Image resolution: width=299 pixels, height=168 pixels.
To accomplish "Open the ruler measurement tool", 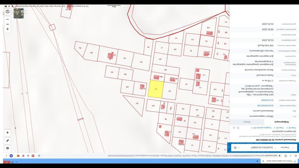I will [7, 140].
